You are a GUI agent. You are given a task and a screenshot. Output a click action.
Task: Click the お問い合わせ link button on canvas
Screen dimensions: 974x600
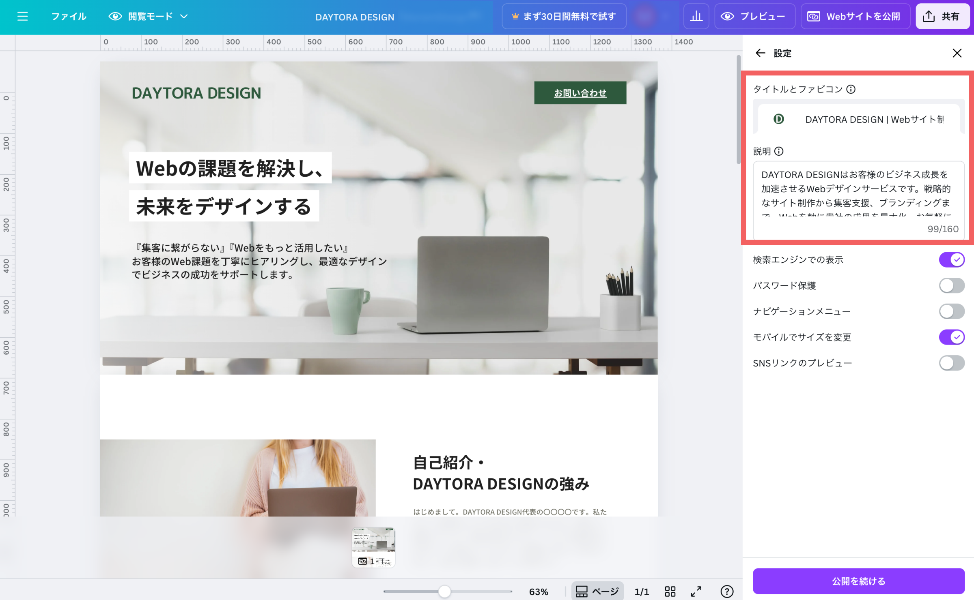(x=580, y=93)
